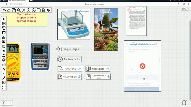
Task: Click the vertical page scrollbar
Action: click(190, 60)
